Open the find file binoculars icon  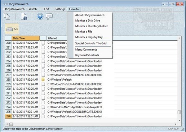tap(24, 16)
